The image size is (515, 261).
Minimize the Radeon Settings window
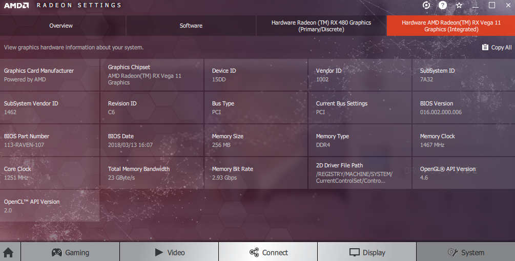pos(476,6)
